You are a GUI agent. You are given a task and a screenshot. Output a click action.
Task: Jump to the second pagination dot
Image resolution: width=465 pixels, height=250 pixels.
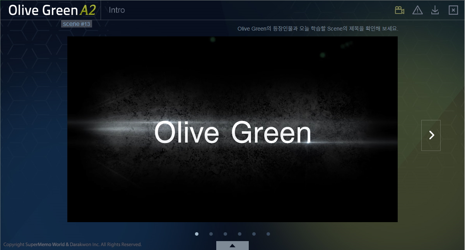(211, 234)
